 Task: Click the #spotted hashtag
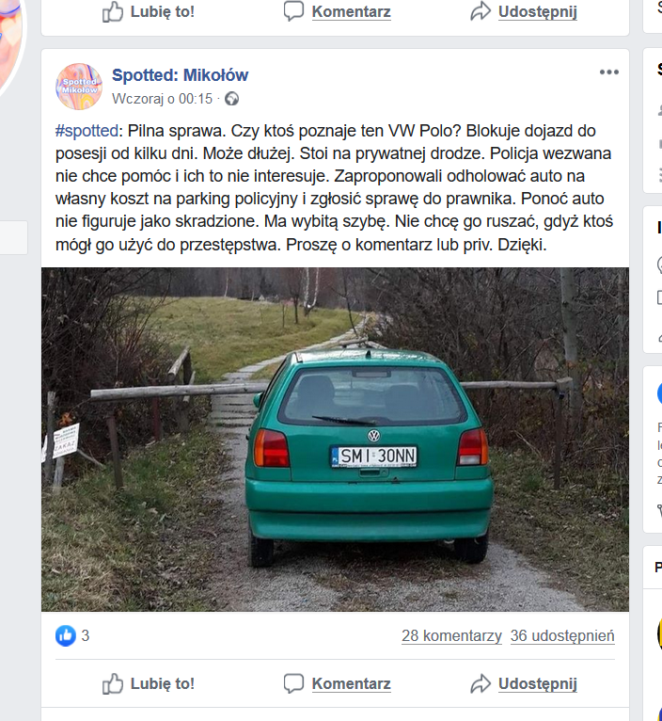[87, 131]
